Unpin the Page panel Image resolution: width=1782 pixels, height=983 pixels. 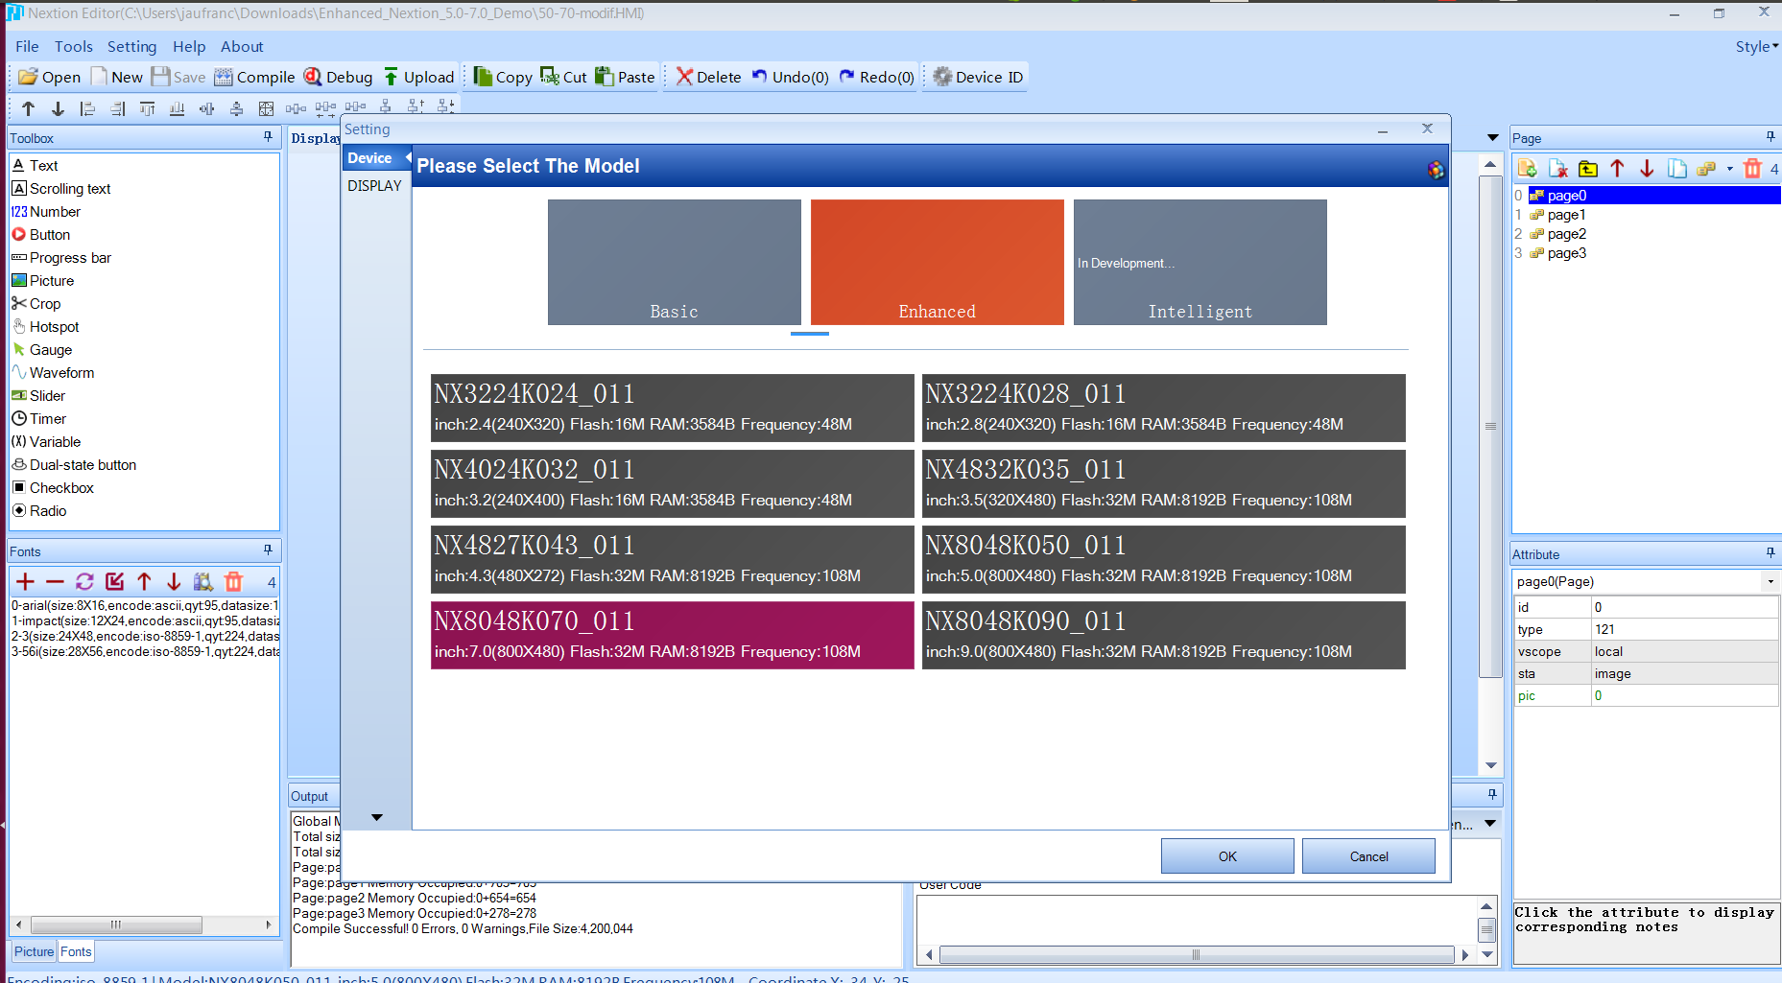[x=1770, y=137]
